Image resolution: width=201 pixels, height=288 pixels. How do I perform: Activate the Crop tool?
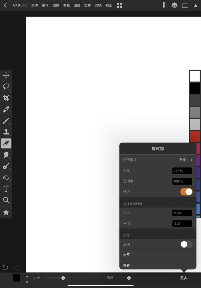point(6,98)
